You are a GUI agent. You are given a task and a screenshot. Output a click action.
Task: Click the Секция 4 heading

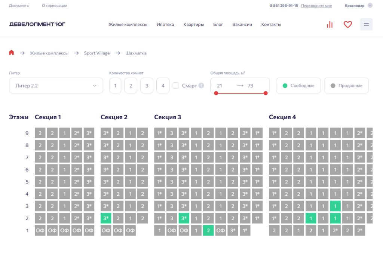[282, 117]
